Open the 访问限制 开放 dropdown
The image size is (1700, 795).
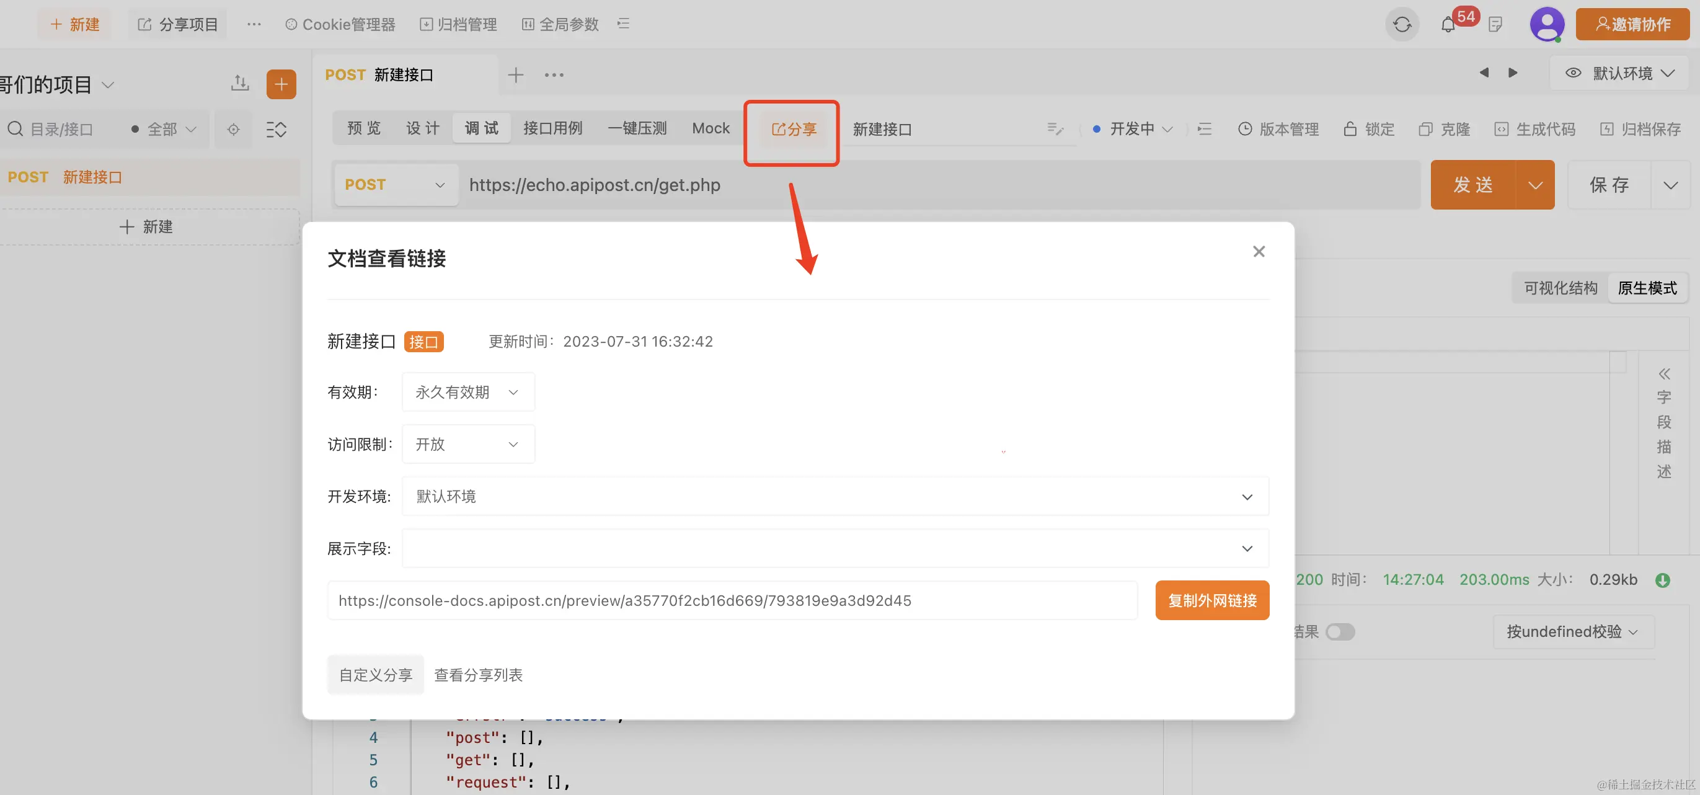pyautogui.click(x=468, y=445)
